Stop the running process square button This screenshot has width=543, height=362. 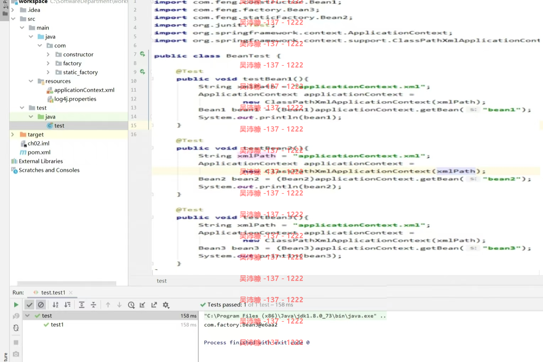click(x=16, y=342)
